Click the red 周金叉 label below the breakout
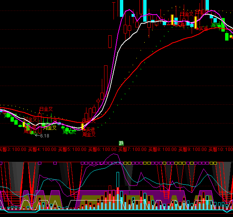 point(89,134)
